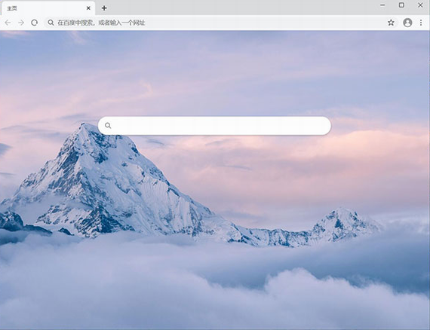The width and height of the screenshot is (430, 330).
Task: Click the magnifier icon in the address bar
Action: pos(51,23)
